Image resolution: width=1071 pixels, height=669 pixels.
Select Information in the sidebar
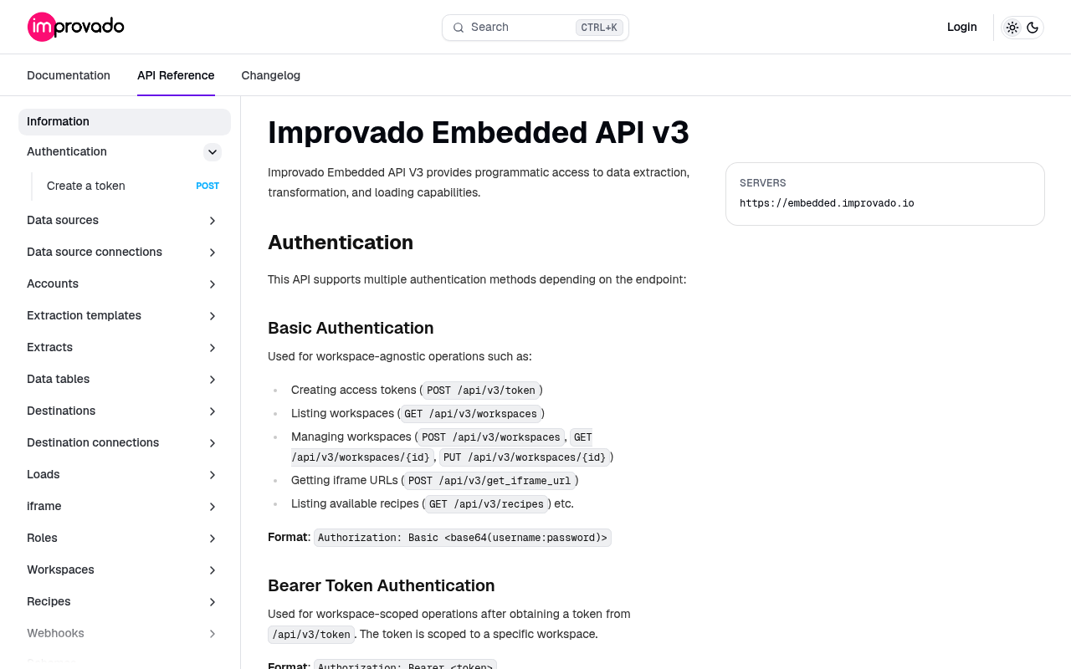coord(125,122)
